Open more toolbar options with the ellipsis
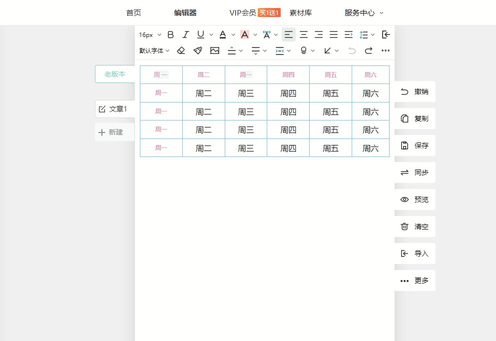This screenshot has width=496, height=341. pos(386,50)
